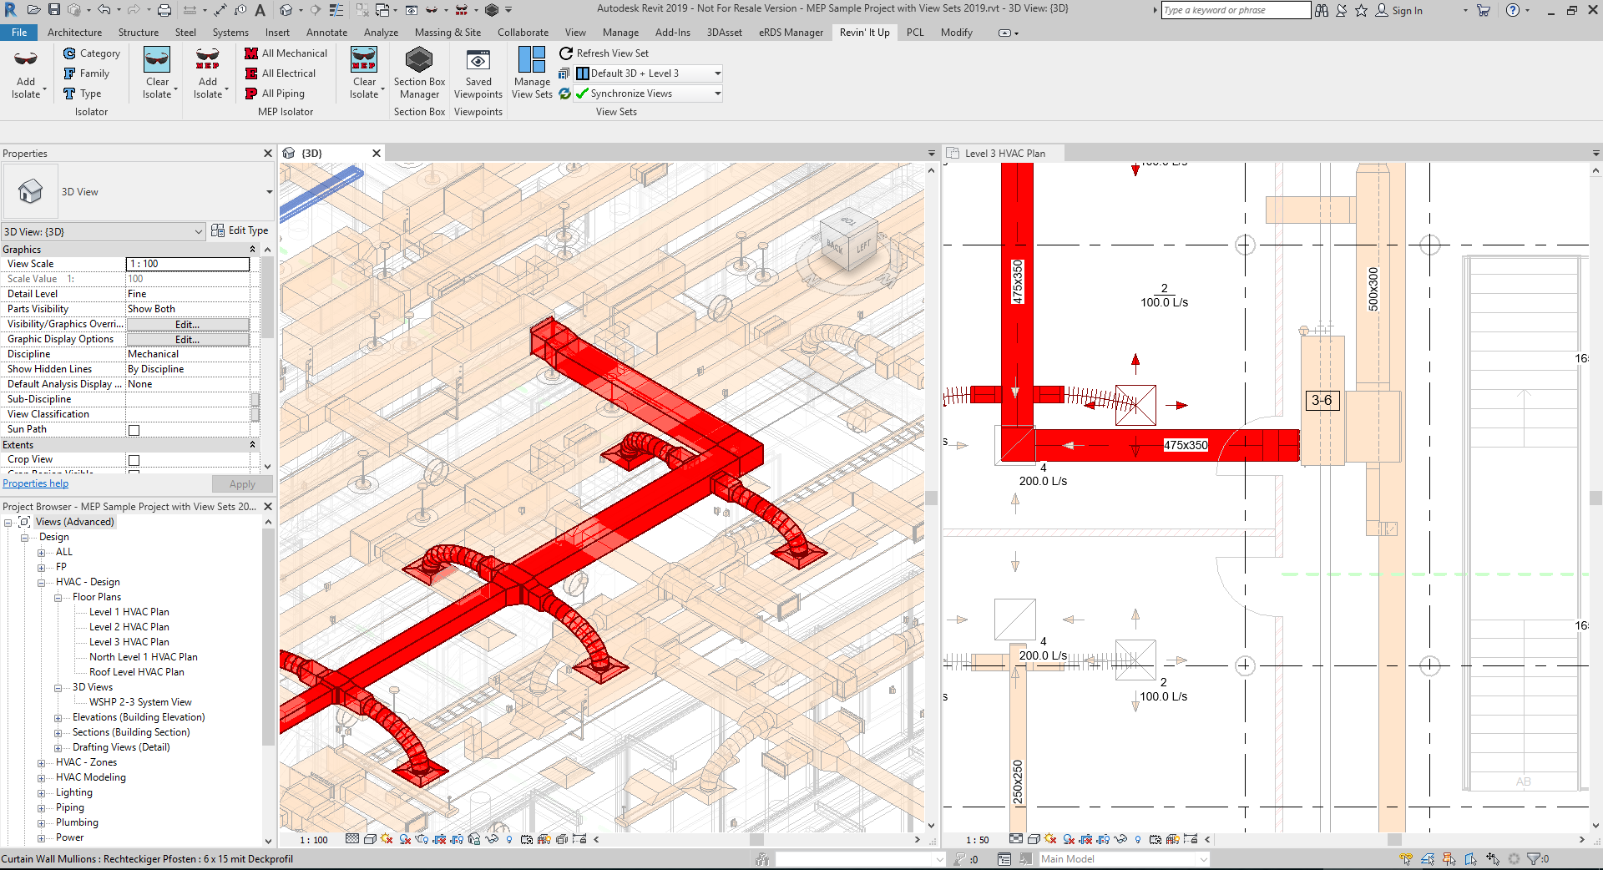The height and width of the screenshot is (870, 1603).
Task: Enable the Crop View checkbox
Action: click(134, 460)
